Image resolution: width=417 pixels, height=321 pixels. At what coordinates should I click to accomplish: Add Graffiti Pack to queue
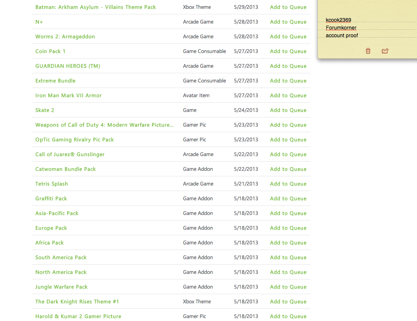[x=288, y=198]
